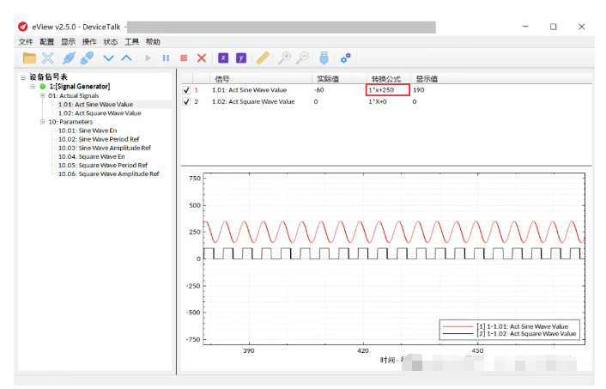Open the 配置 menu
This screenshot has width=606, height=389.
(47, 42)
